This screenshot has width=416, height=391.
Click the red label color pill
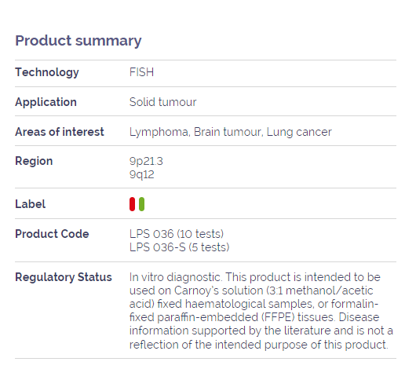coord(132,204)
